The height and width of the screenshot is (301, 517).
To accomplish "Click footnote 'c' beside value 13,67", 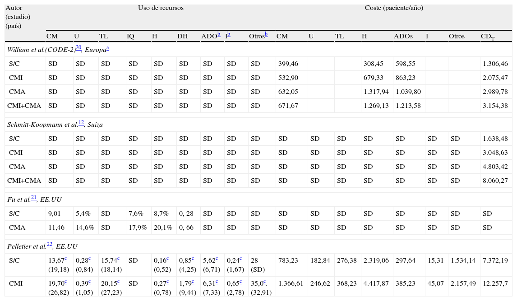I will click(x=65, y=258).
